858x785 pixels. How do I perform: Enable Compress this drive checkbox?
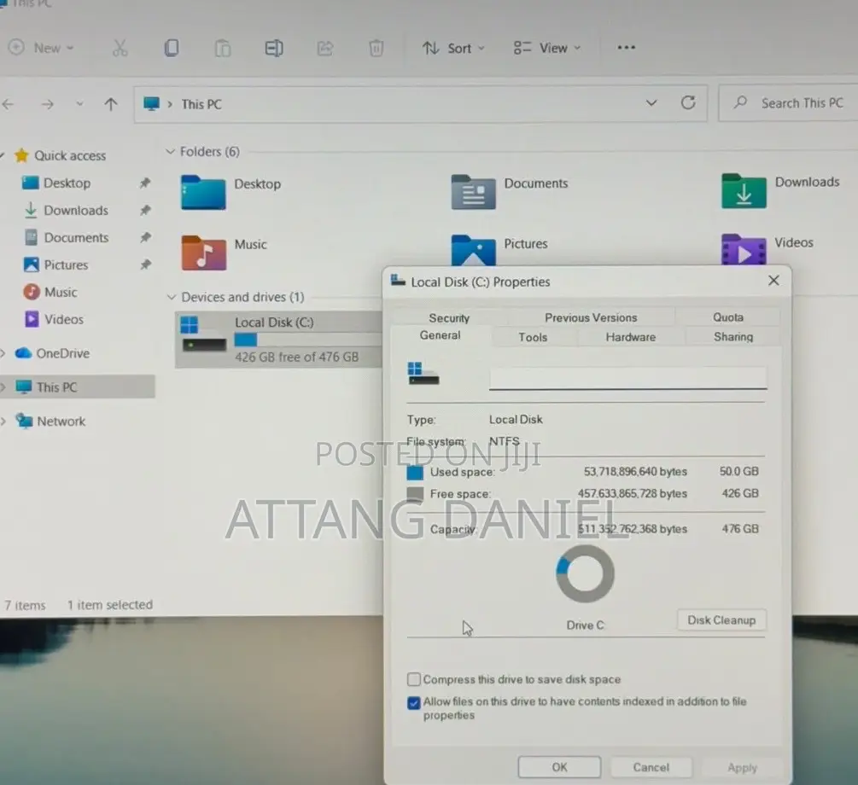pos(414,679)
